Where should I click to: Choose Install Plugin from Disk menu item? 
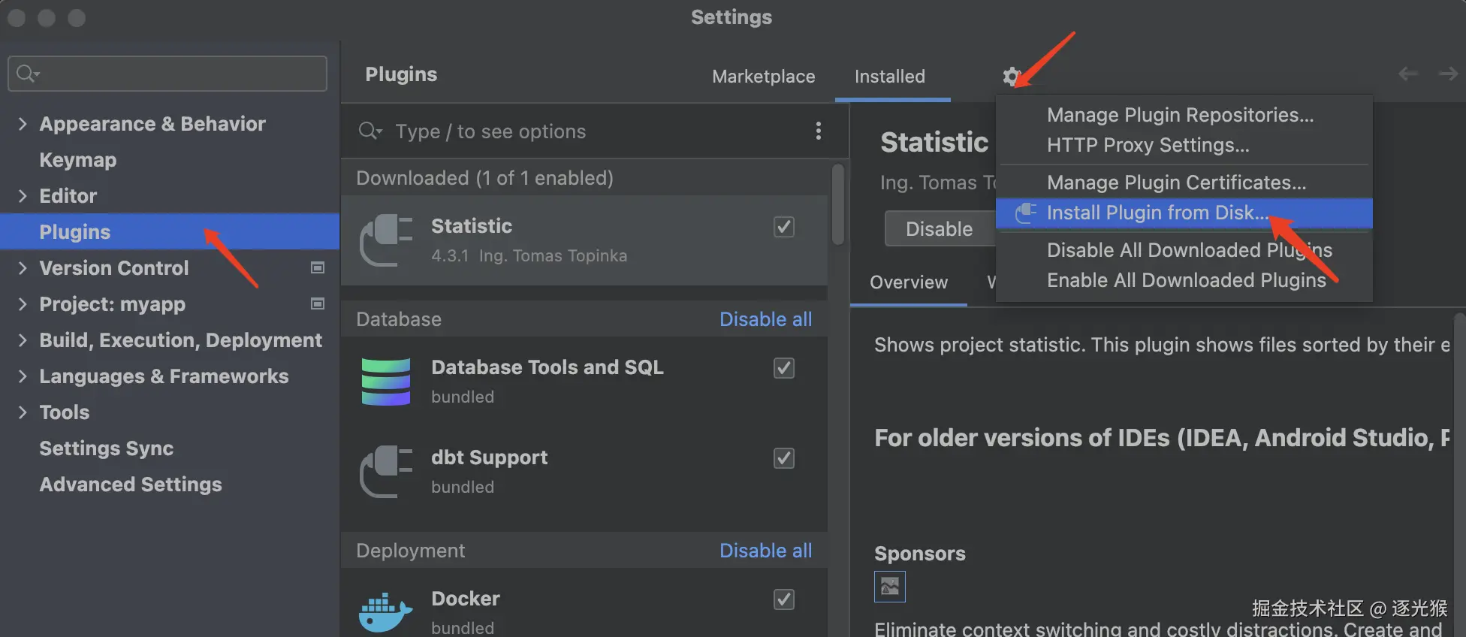pyautogui.click(x=1184, y=213)
